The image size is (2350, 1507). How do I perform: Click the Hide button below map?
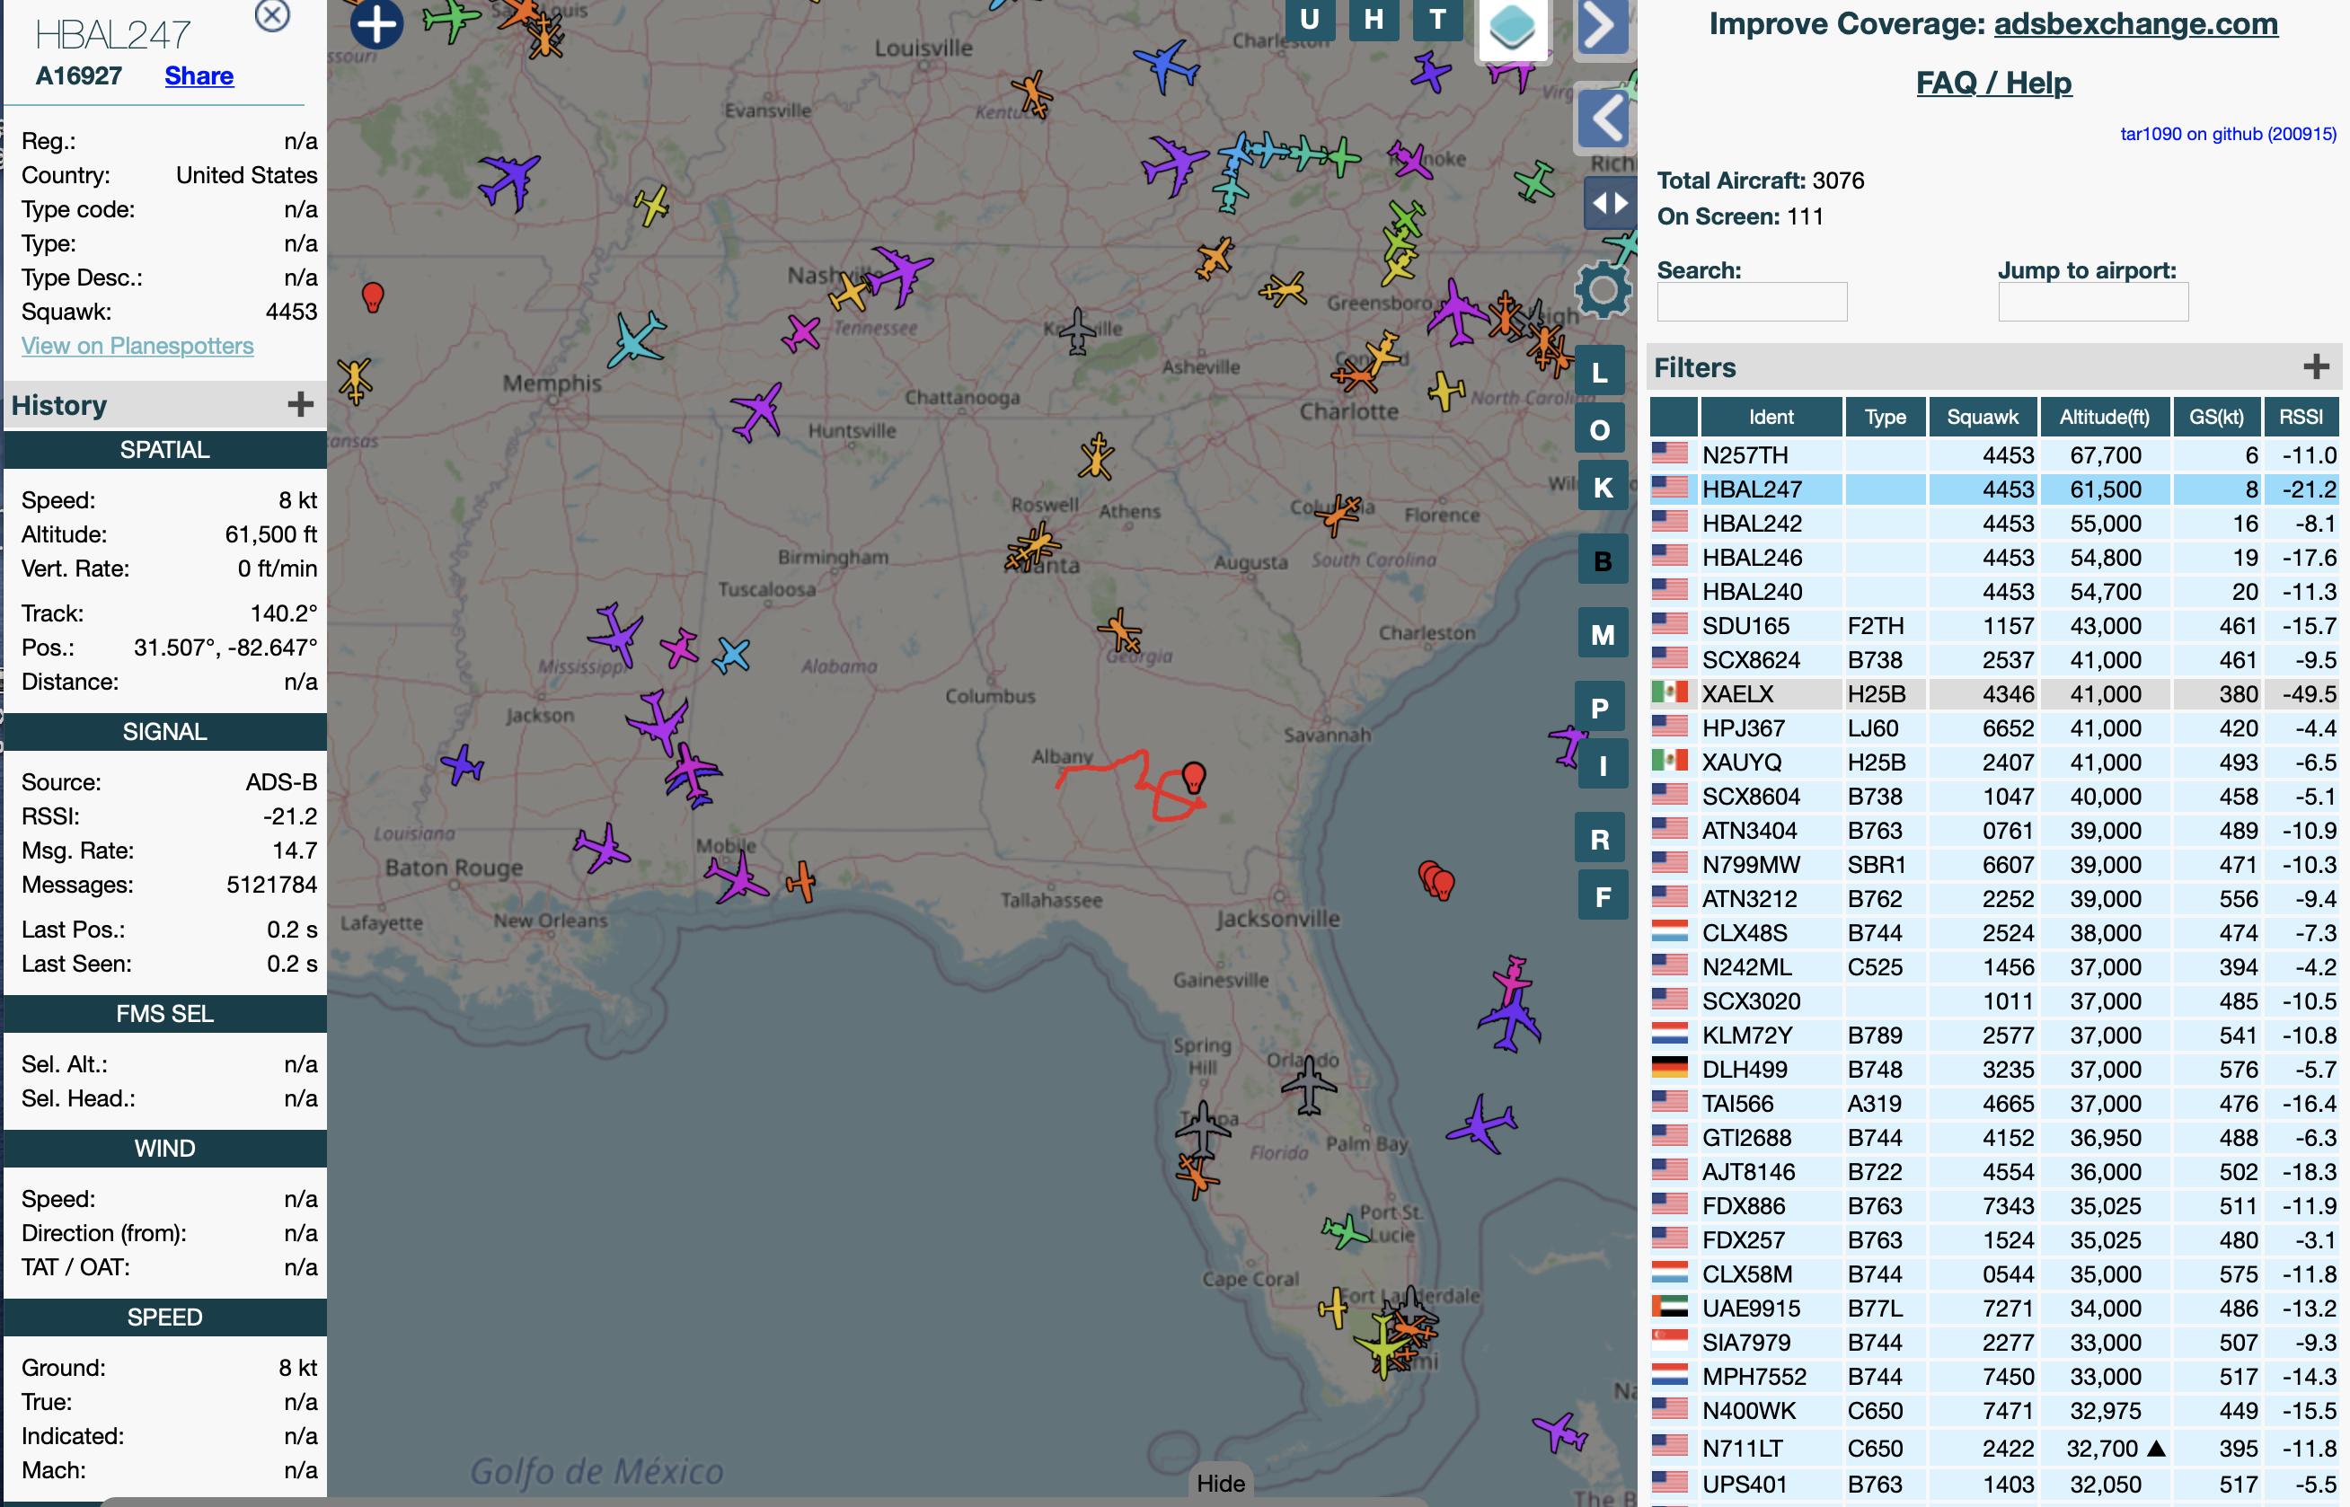[x=1221, y=1483]
